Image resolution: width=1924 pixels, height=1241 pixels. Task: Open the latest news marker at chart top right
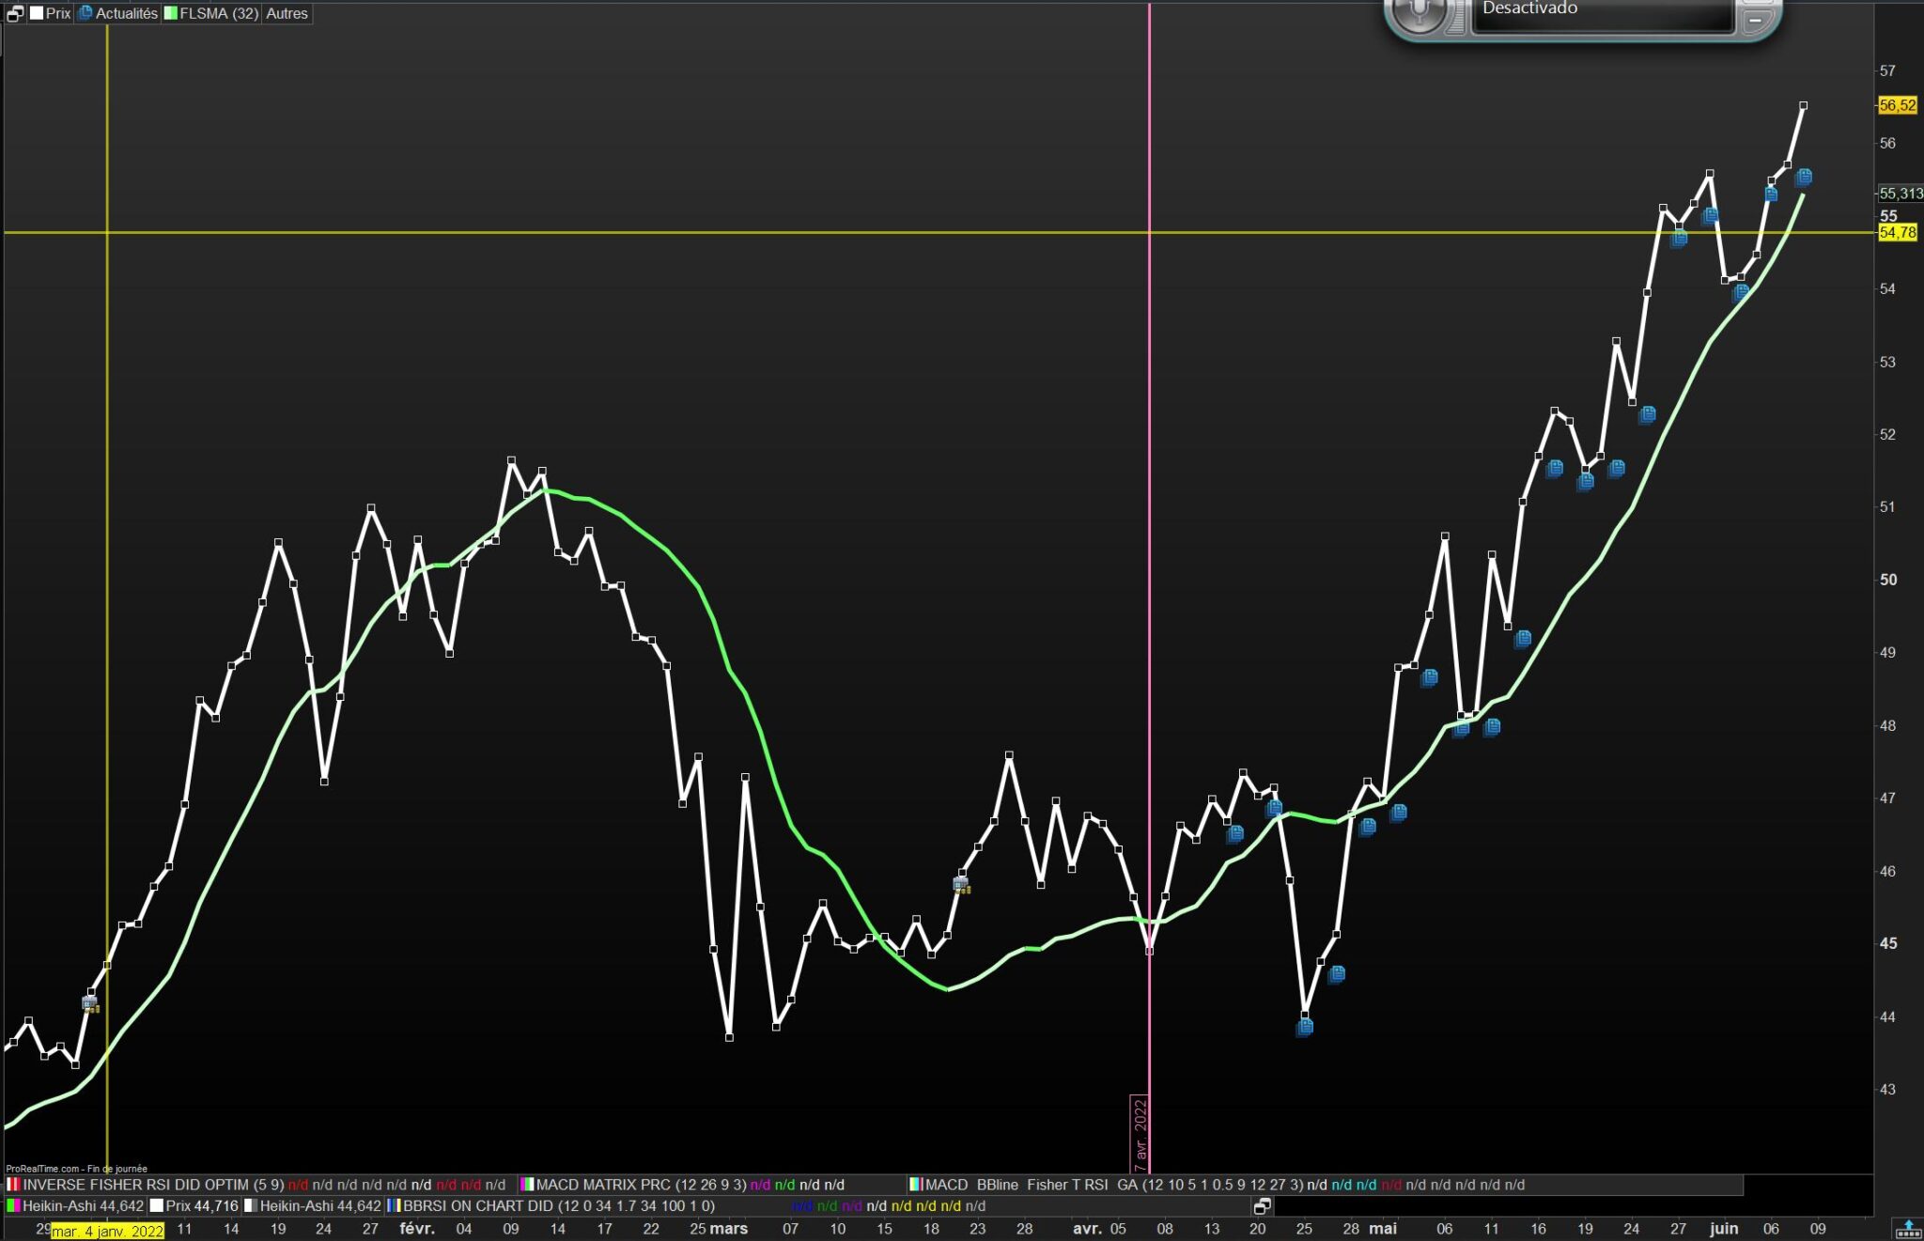click(1804, 177)
